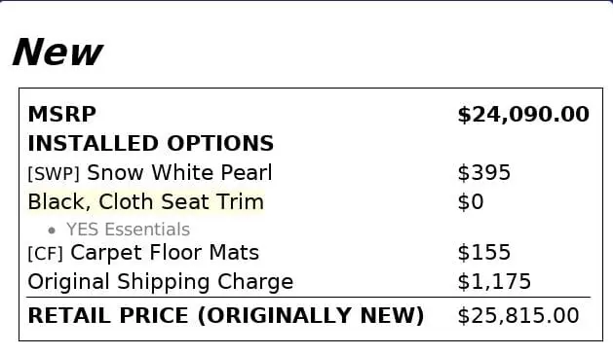Click the New section heading
The image size is (613, 355).
(x=57, y=53)
